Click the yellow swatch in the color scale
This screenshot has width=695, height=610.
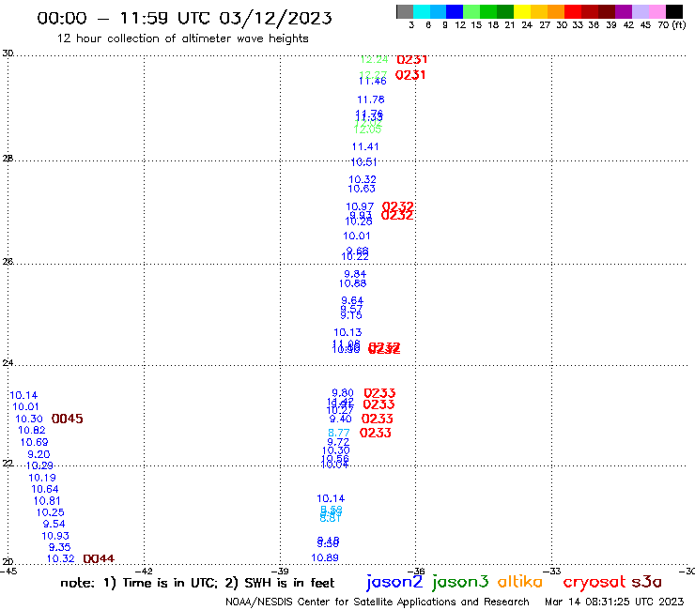522,11
